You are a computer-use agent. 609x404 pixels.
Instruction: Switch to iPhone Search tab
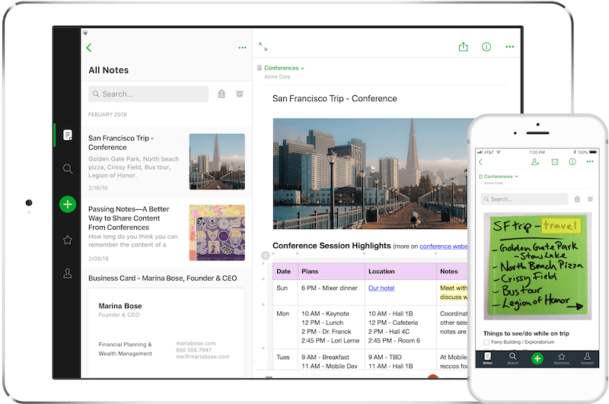pos(512,358)
